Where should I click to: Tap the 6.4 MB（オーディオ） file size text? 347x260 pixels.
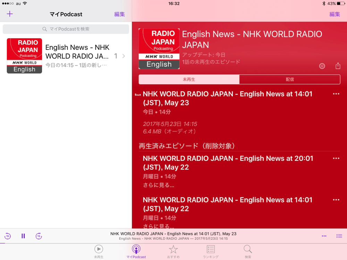click(x=170, y=131)
